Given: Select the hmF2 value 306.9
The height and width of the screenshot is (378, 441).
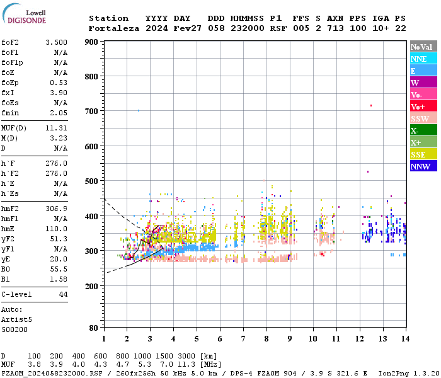Looking at the screenshot, I should pyautogui.click(x=56, y=209).
